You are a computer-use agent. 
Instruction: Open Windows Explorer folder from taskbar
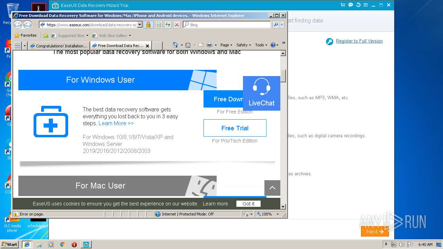point(39,245)
